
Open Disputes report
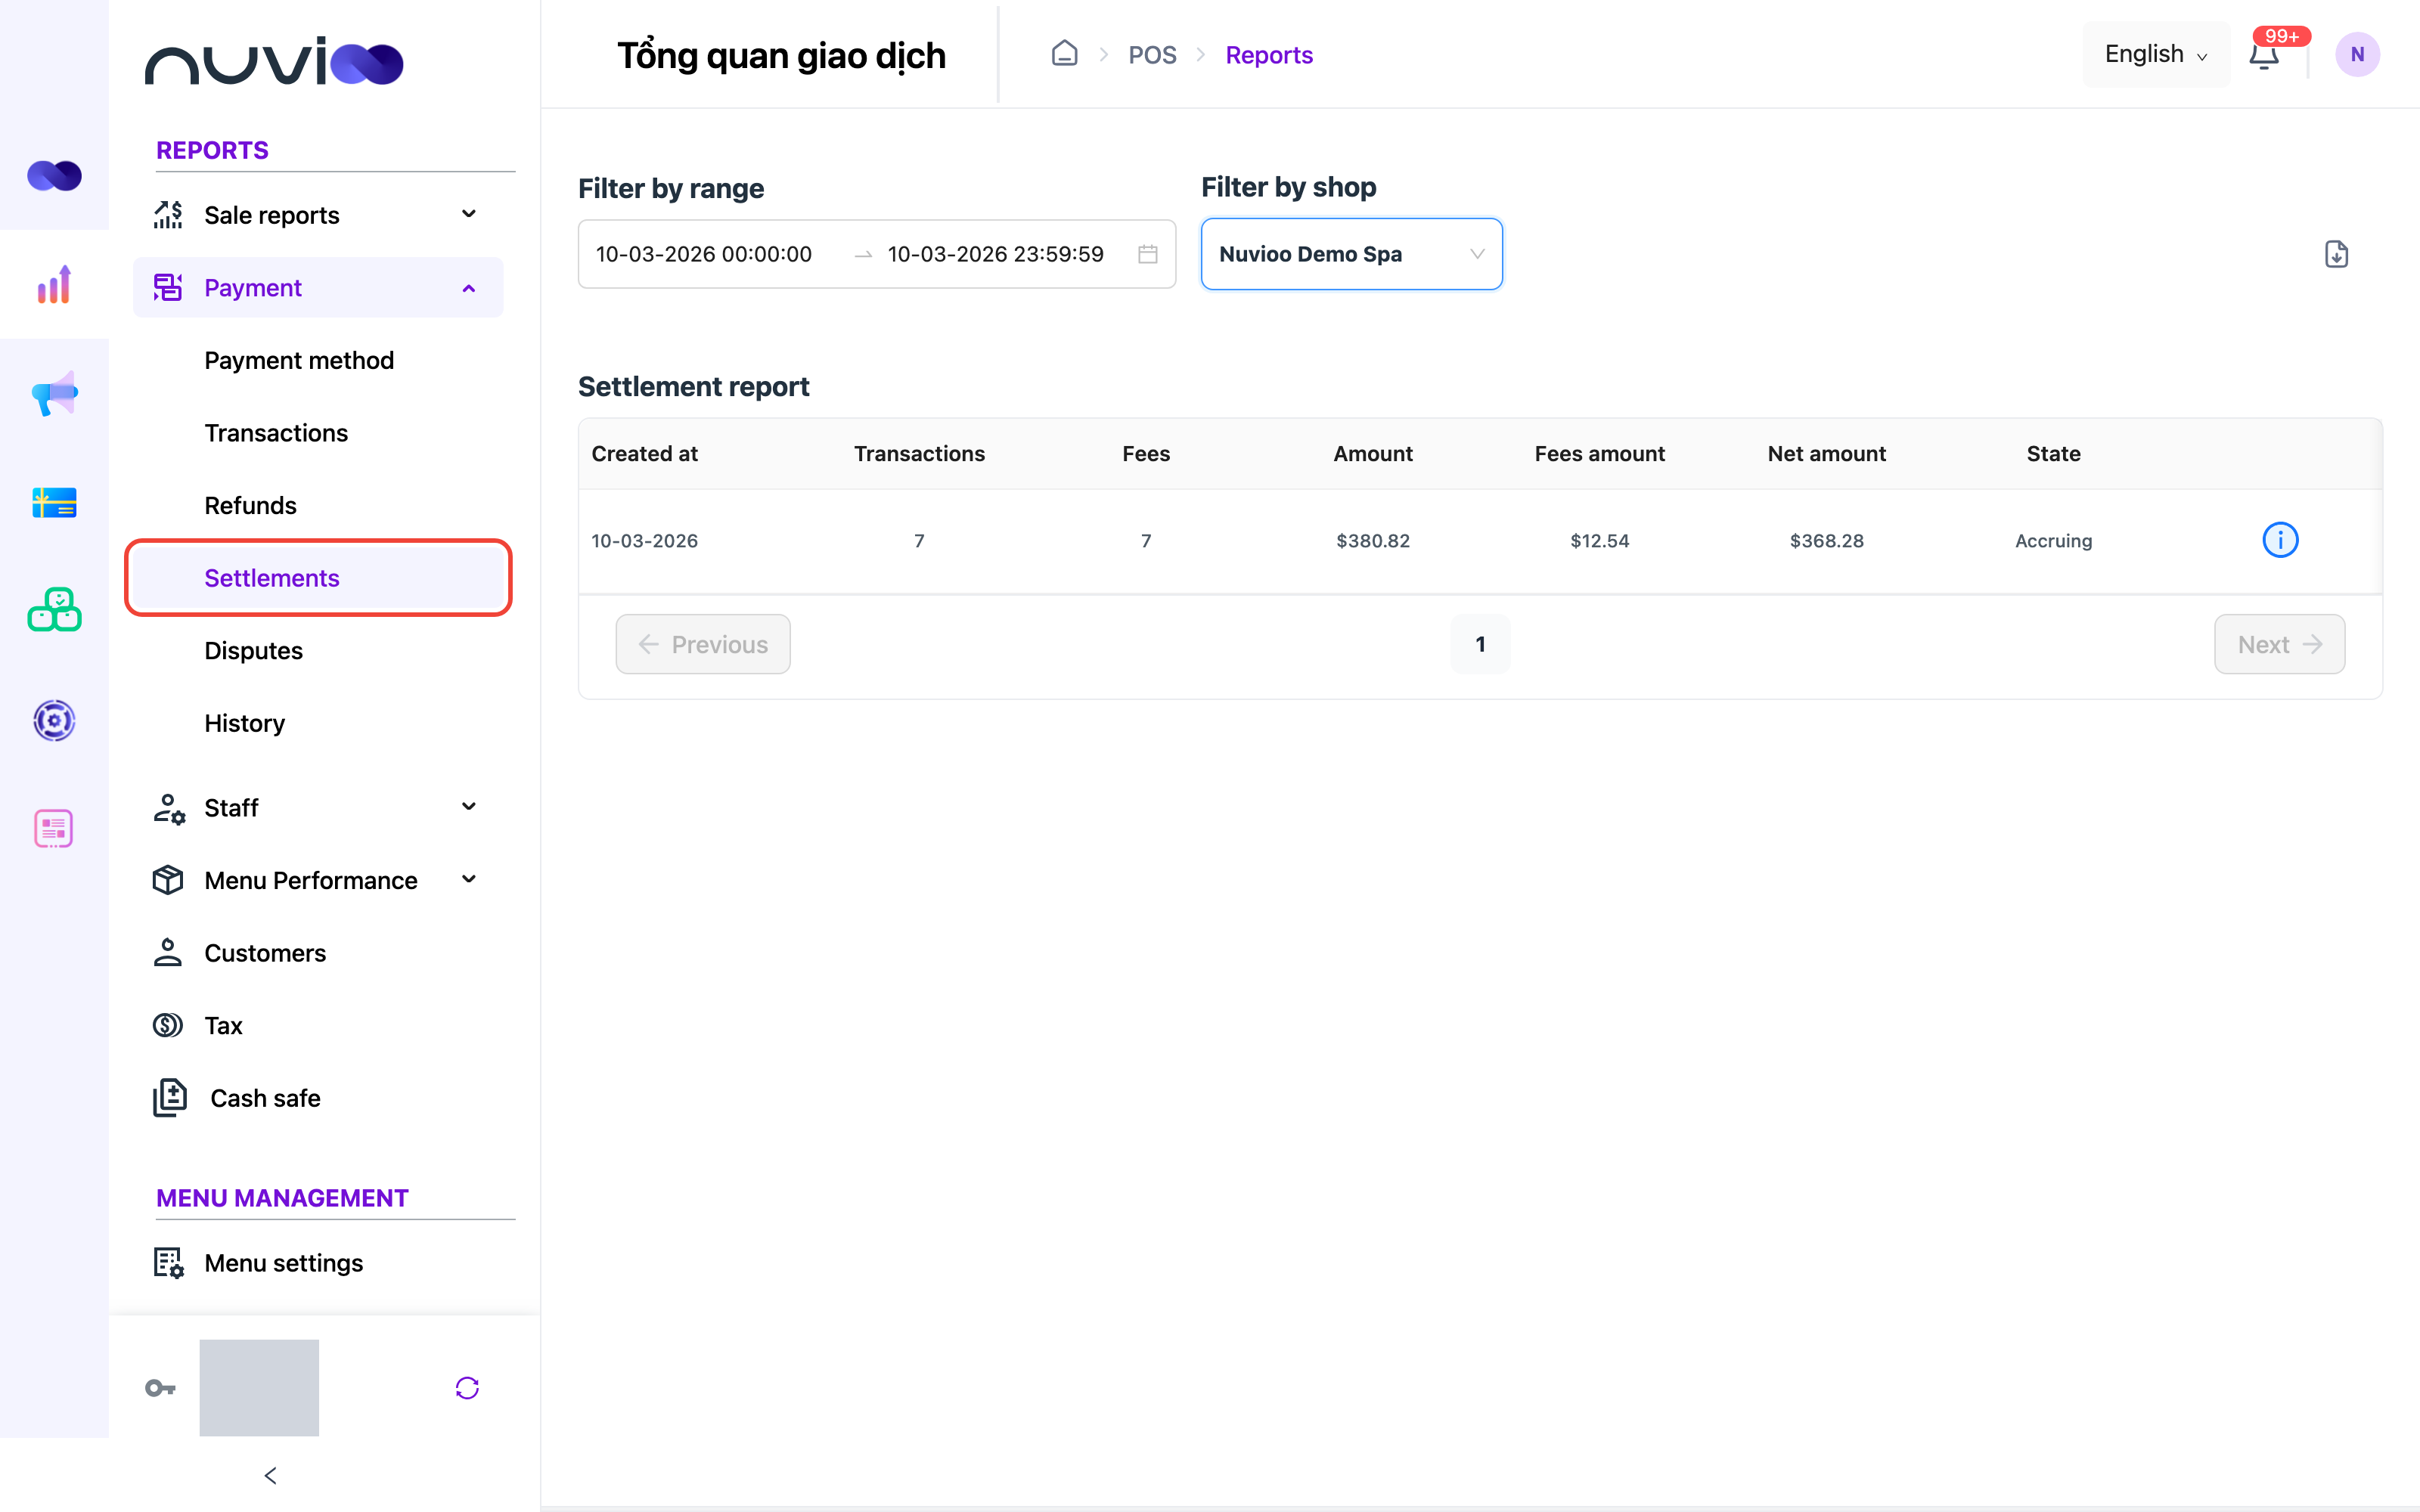(x=253, y=651)
